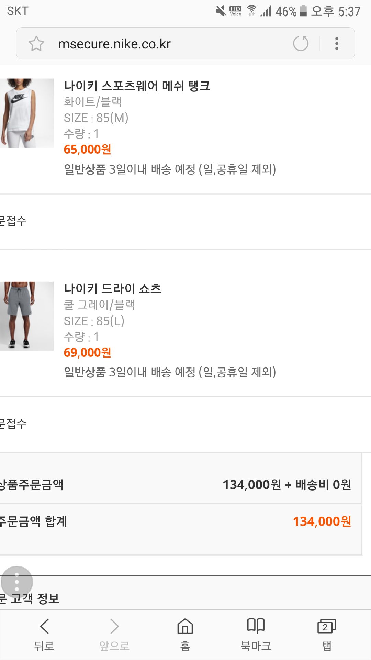Image resolution: width=371 pixels, height=660 pixels.
Task: Tap the floating gray three-dot button
Action: pos(17,582)
